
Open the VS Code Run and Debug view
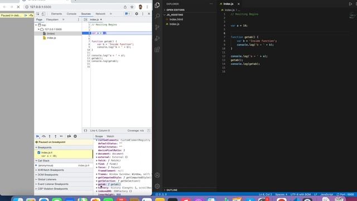[x=157, y=39]
